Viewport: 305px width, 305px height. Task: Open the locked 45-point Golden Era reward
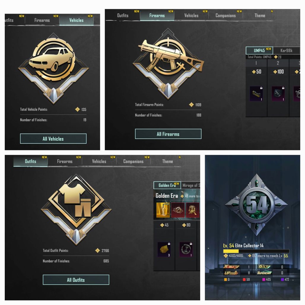coord(164,249)
